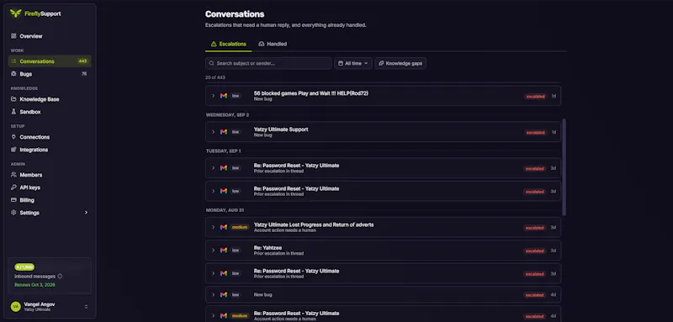Screen dimensions: 673x322
Task: Click the 'TUESDAY, SEP 1' date header
Action: pos(225,151)
